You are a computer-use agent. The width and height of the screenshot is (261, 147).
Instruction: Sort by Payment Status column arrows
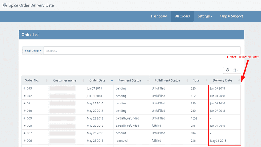click(148, 80)
